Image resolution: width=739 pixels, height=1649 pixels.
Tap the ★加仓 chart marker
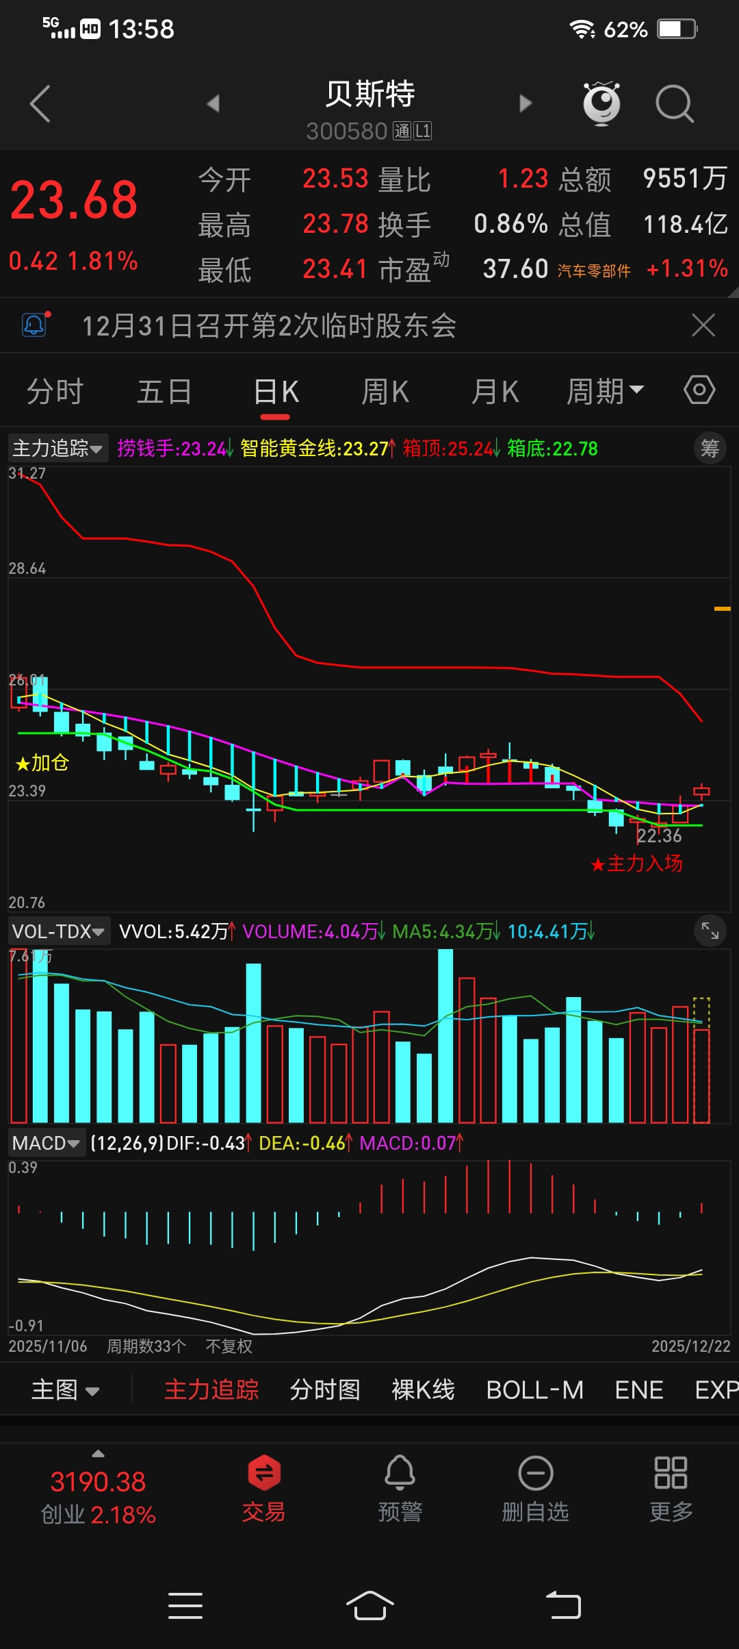(42, 763)
